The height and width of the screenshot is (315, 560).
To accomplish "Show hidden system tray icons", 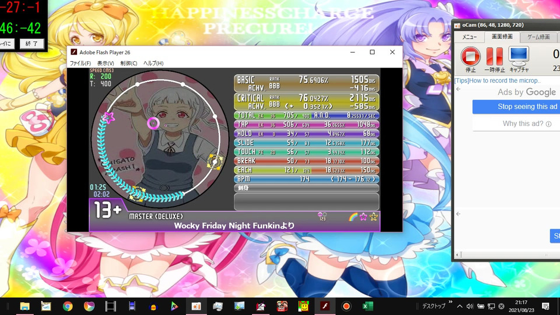I will [460, 306].
